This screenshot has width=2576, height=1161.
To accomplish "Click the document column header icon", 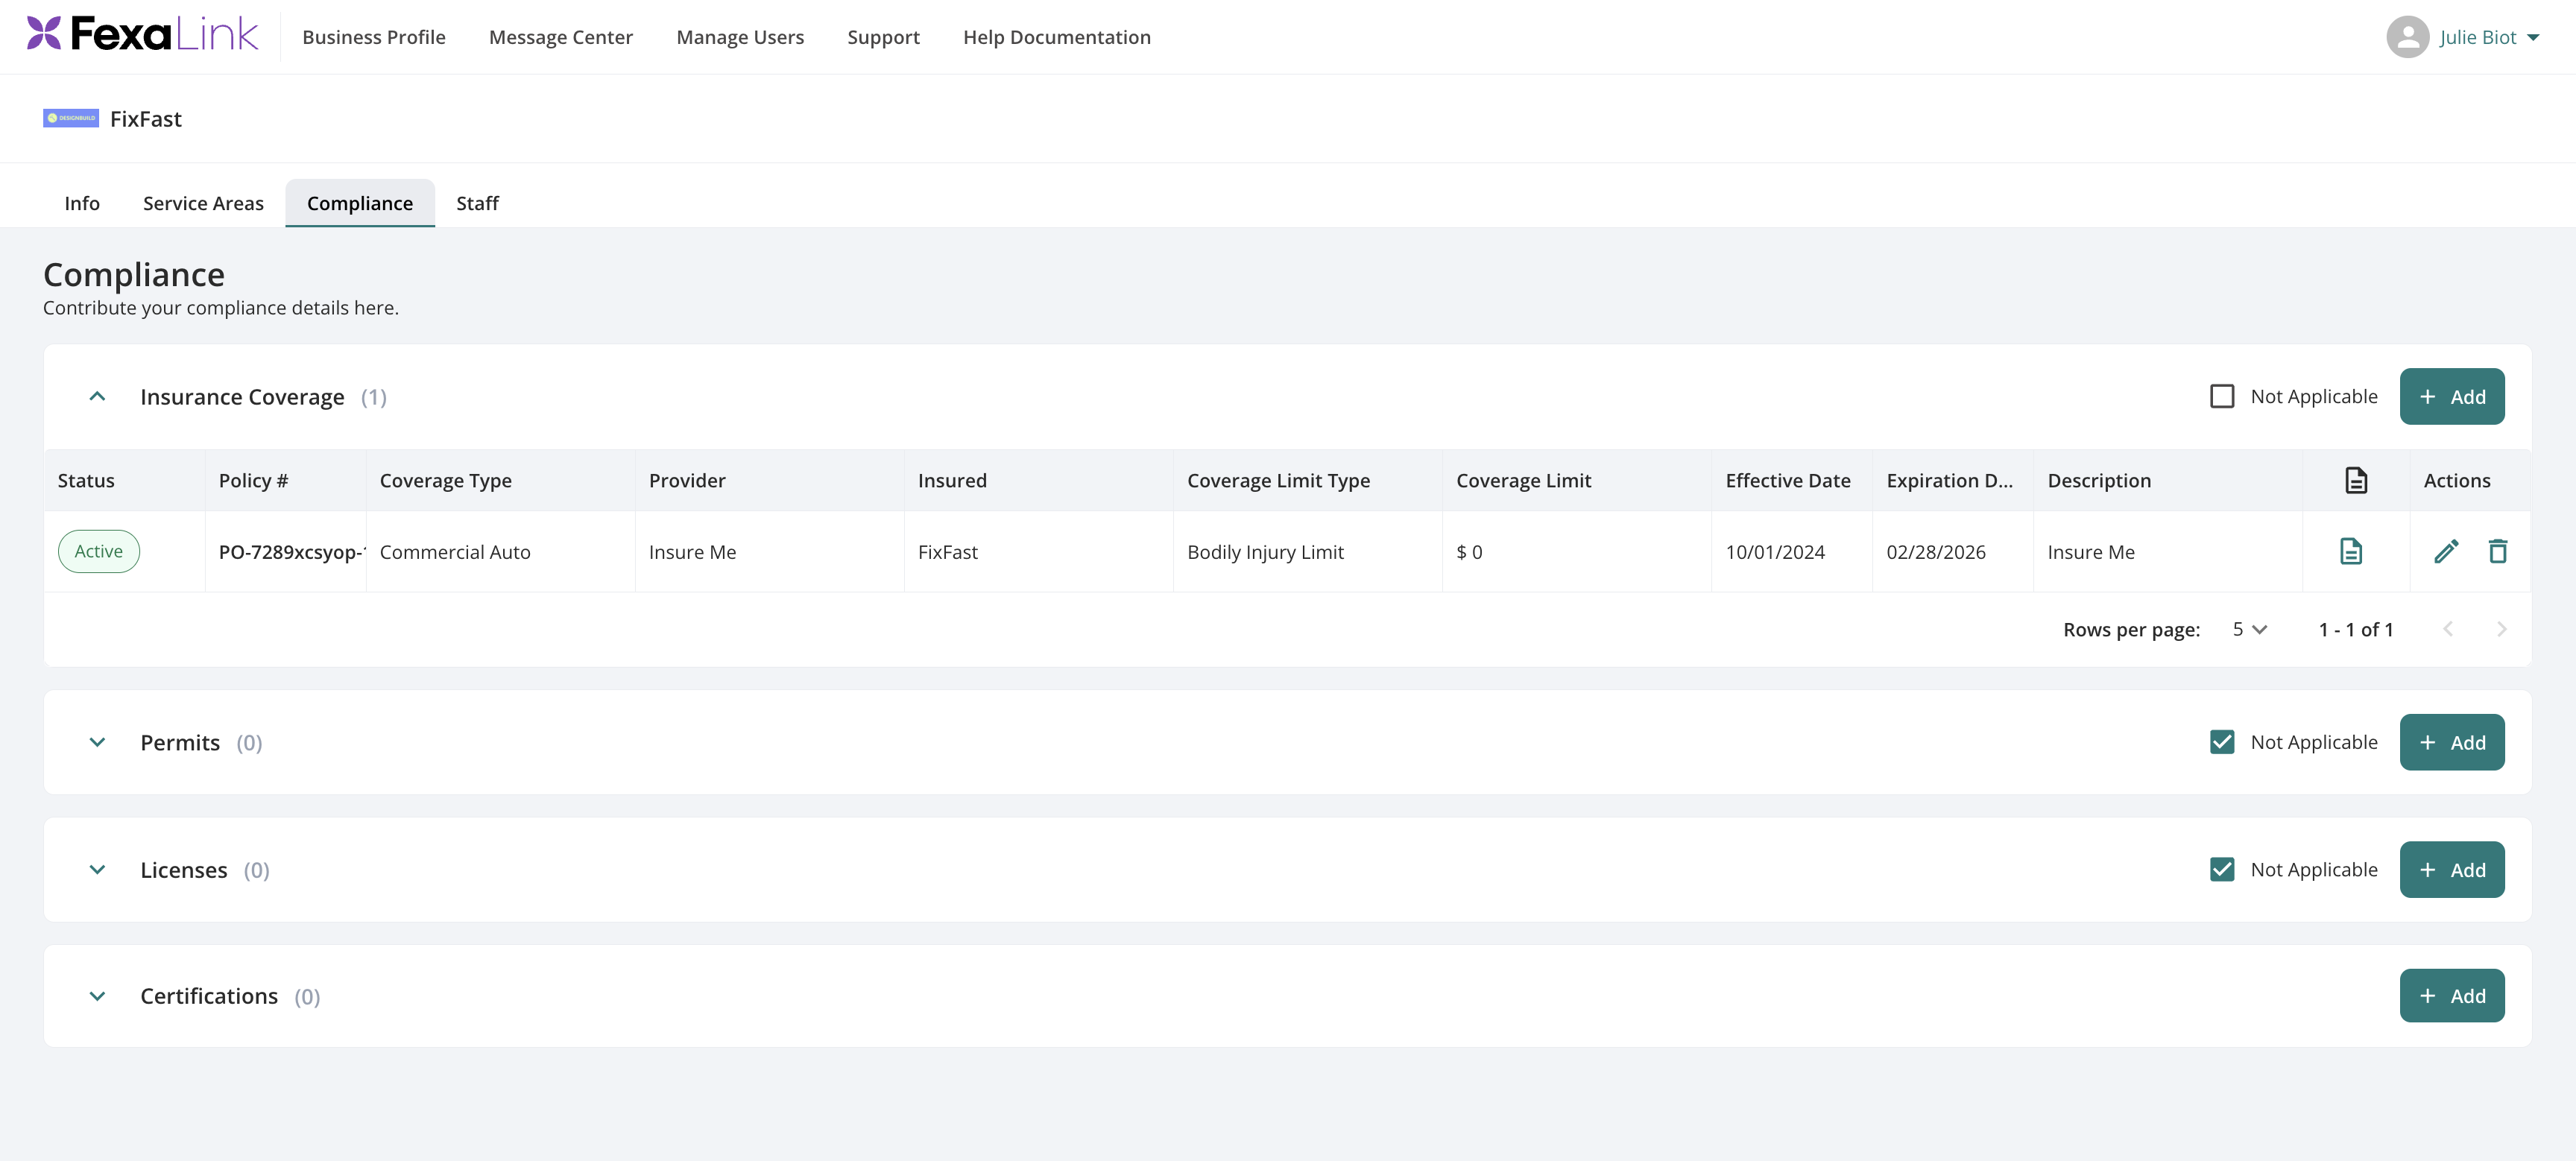I will pyautogui.click(x=2356, y=481).
